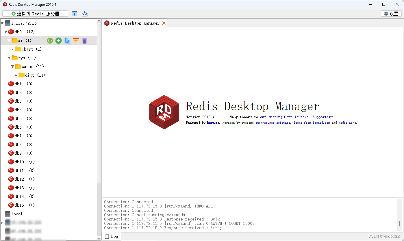This screenshot has height=241, width=404.
Task: Click Connect to Redis Server button
Action: [35, 14]
